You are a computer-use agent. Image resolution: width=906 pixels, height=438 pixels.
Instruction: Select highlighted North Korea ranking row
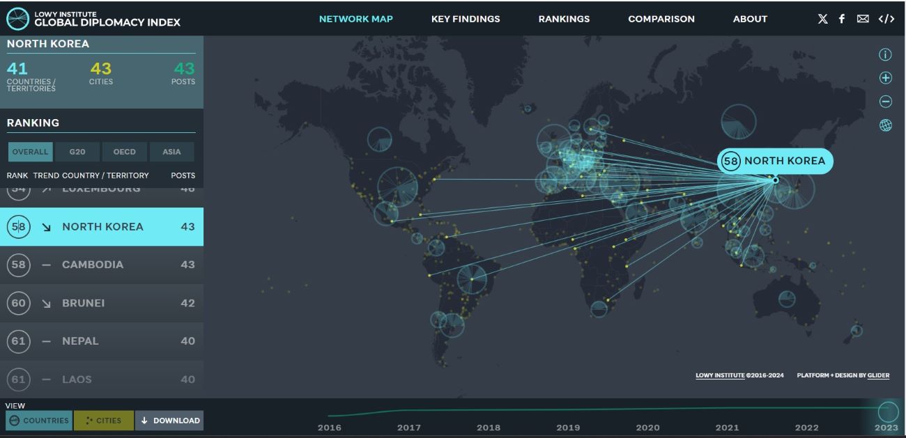click(102, 226)
